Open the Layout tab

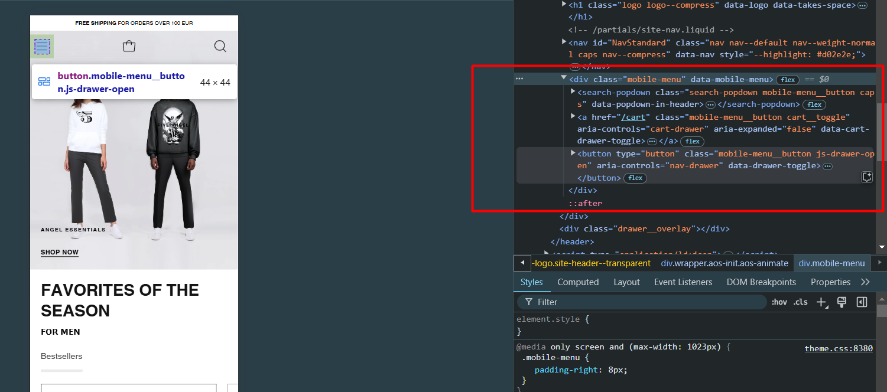point(626,282)
